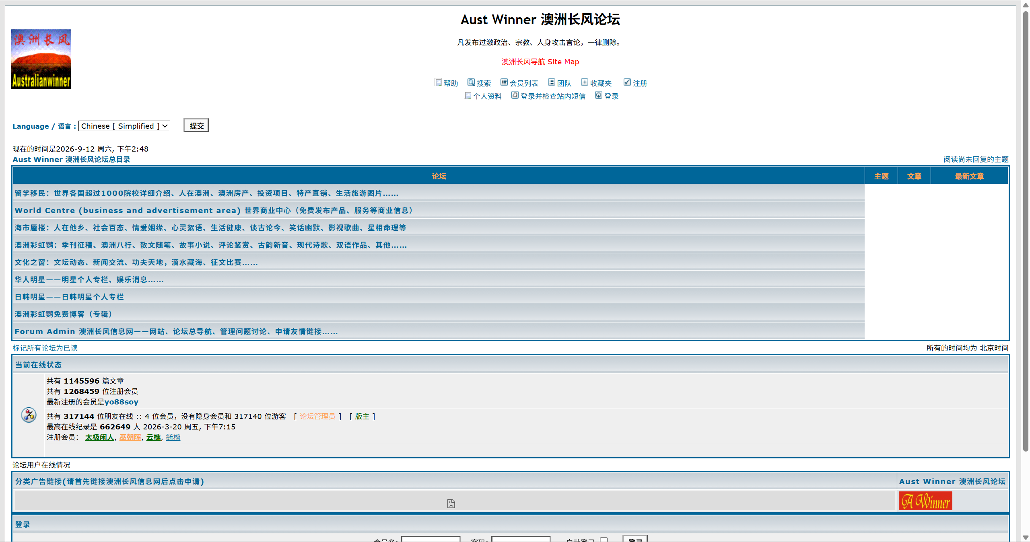Click the 个人资料 profile icon
Screen dimensions: 1030x542
tap(468, 95)
